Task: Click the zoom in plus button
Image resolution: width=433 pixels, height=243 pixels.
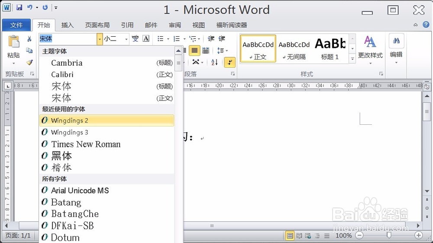Action: click(x=418, y=235)
